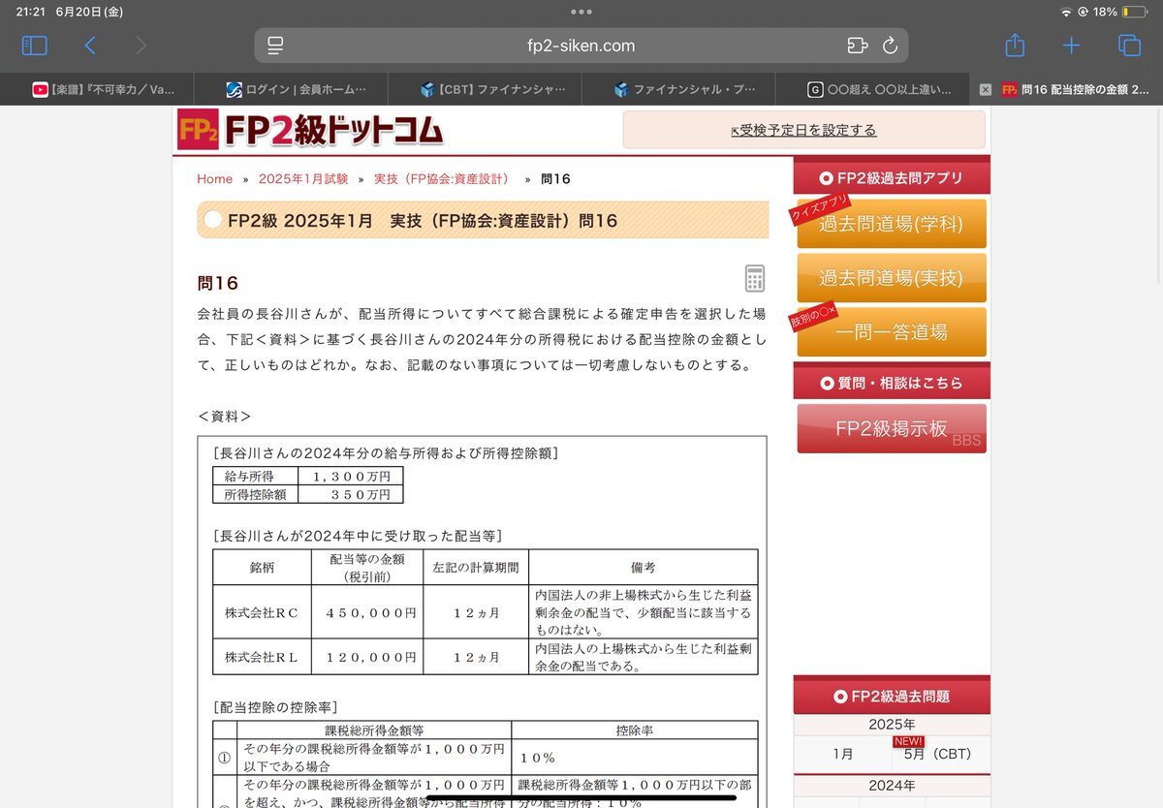Tap the Wi-Fi status icon
This screenshot has width=1163, height=808.
tap(1066, 12)
